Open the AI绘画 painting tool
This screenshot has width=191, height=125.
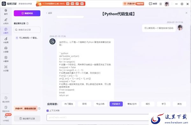(6, 40)
